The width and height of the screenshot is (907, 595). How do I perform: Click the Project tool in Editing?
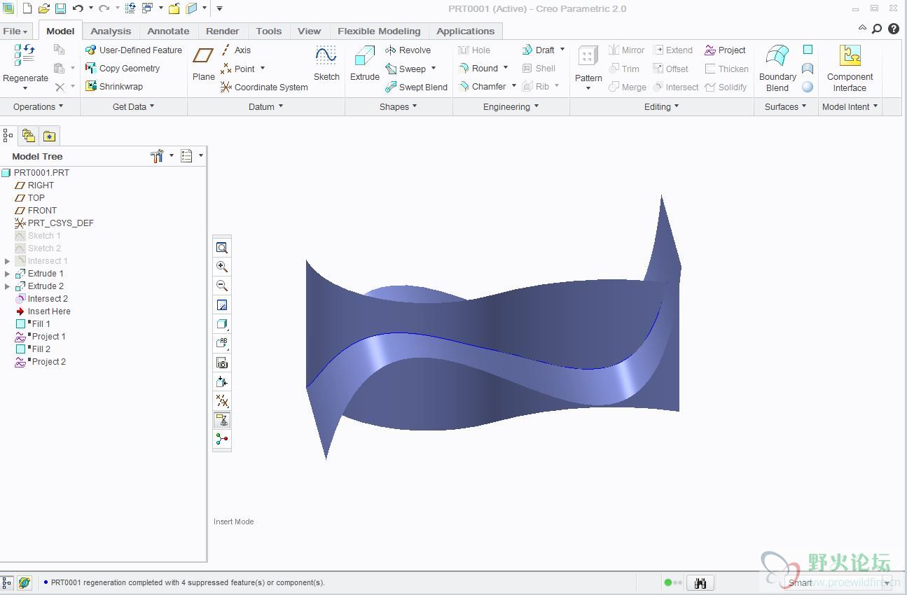click(x=726, y=50)
